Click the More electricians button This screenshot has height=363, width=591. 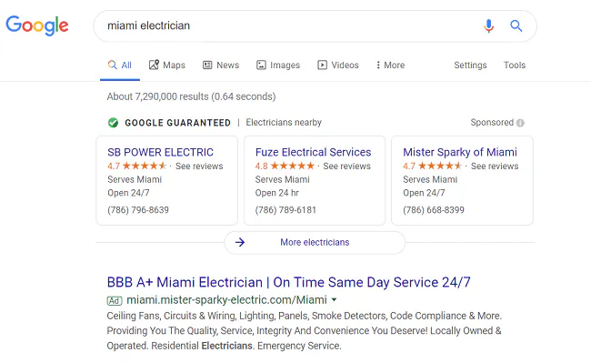click(315, 242)
